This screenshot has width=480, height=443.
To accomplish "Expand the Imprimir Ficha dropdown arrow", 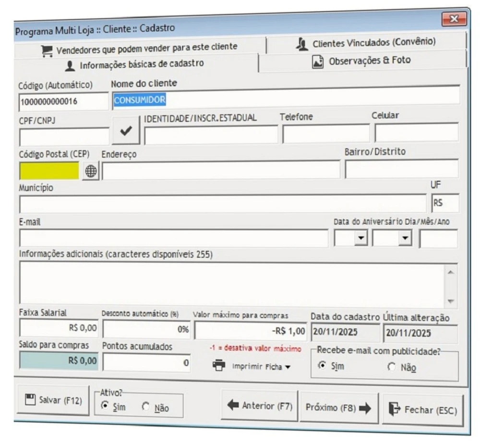I will tap(288, 367).
